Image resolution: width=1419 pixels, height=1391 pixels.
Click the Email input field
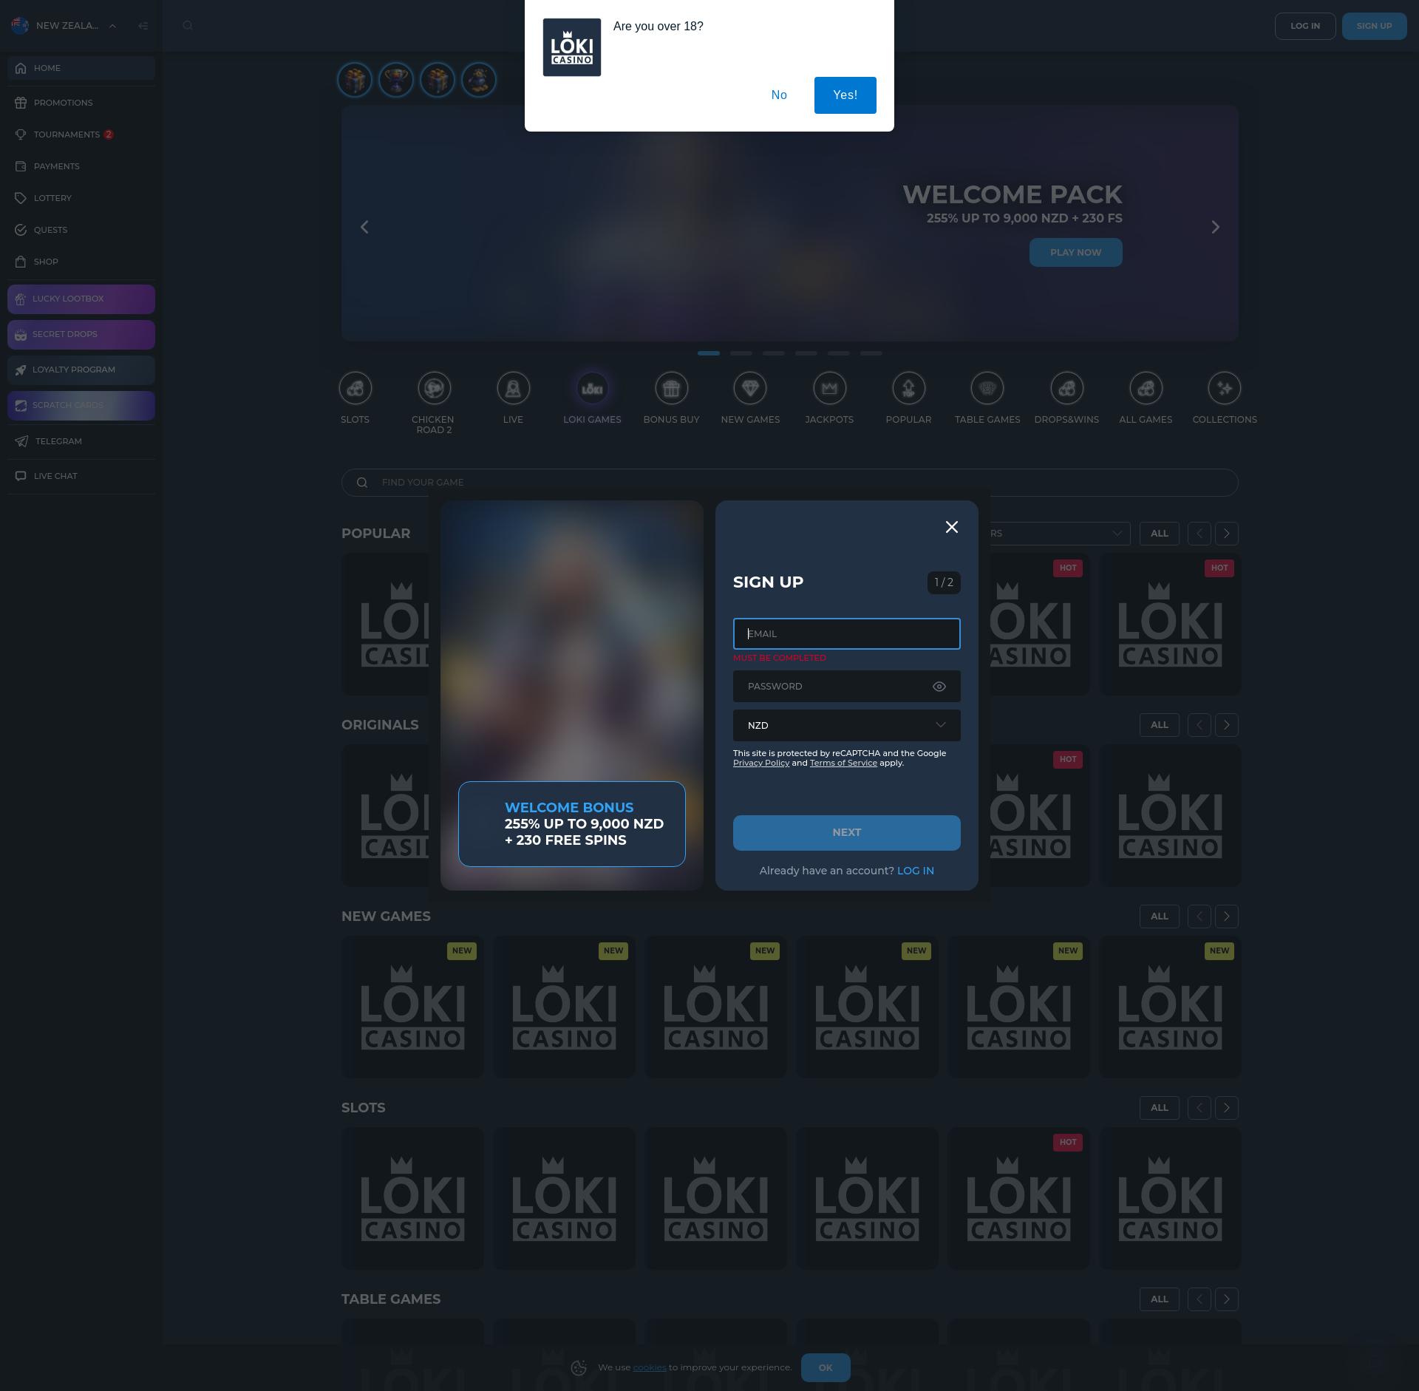pos(846,634)
